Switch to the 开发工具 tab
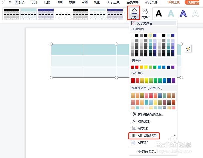 tap(114, 2)
